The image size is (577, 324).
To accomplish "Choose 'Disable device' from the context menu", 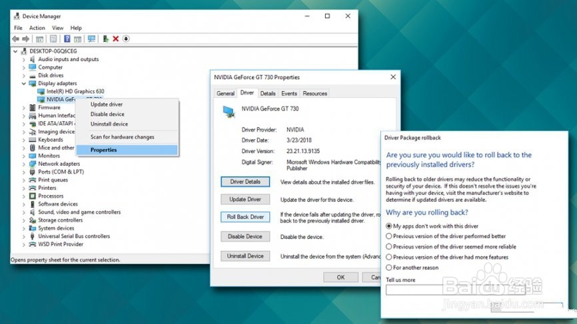I will click(x=127, y=114).
